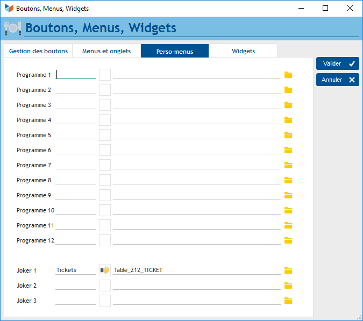Open folder browser for Programme 1
Viewport: 363px width, 321px height.
[x=288, y=75]
